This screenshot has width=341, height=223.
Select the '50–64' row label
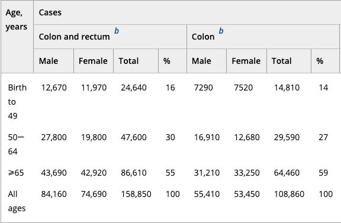(x=16, y=144)
